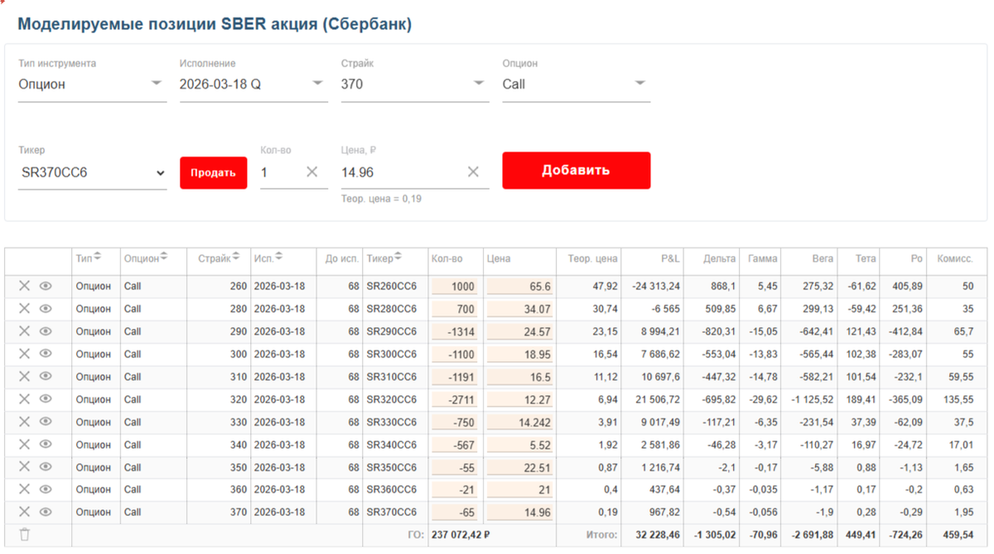Remove the SR300CC6 option row

[25, 354]
